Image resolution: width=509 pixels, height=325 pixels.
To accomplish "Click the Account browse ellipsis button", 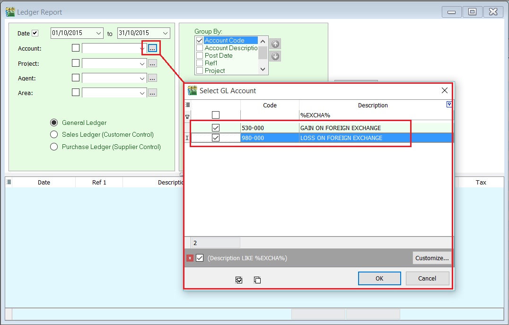I will click(152, 48).
